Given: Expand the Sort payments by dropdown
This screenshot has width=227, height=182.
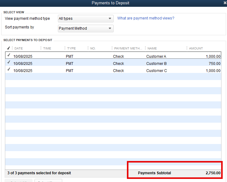Looking at the screenshot, I should click(86, 28).
